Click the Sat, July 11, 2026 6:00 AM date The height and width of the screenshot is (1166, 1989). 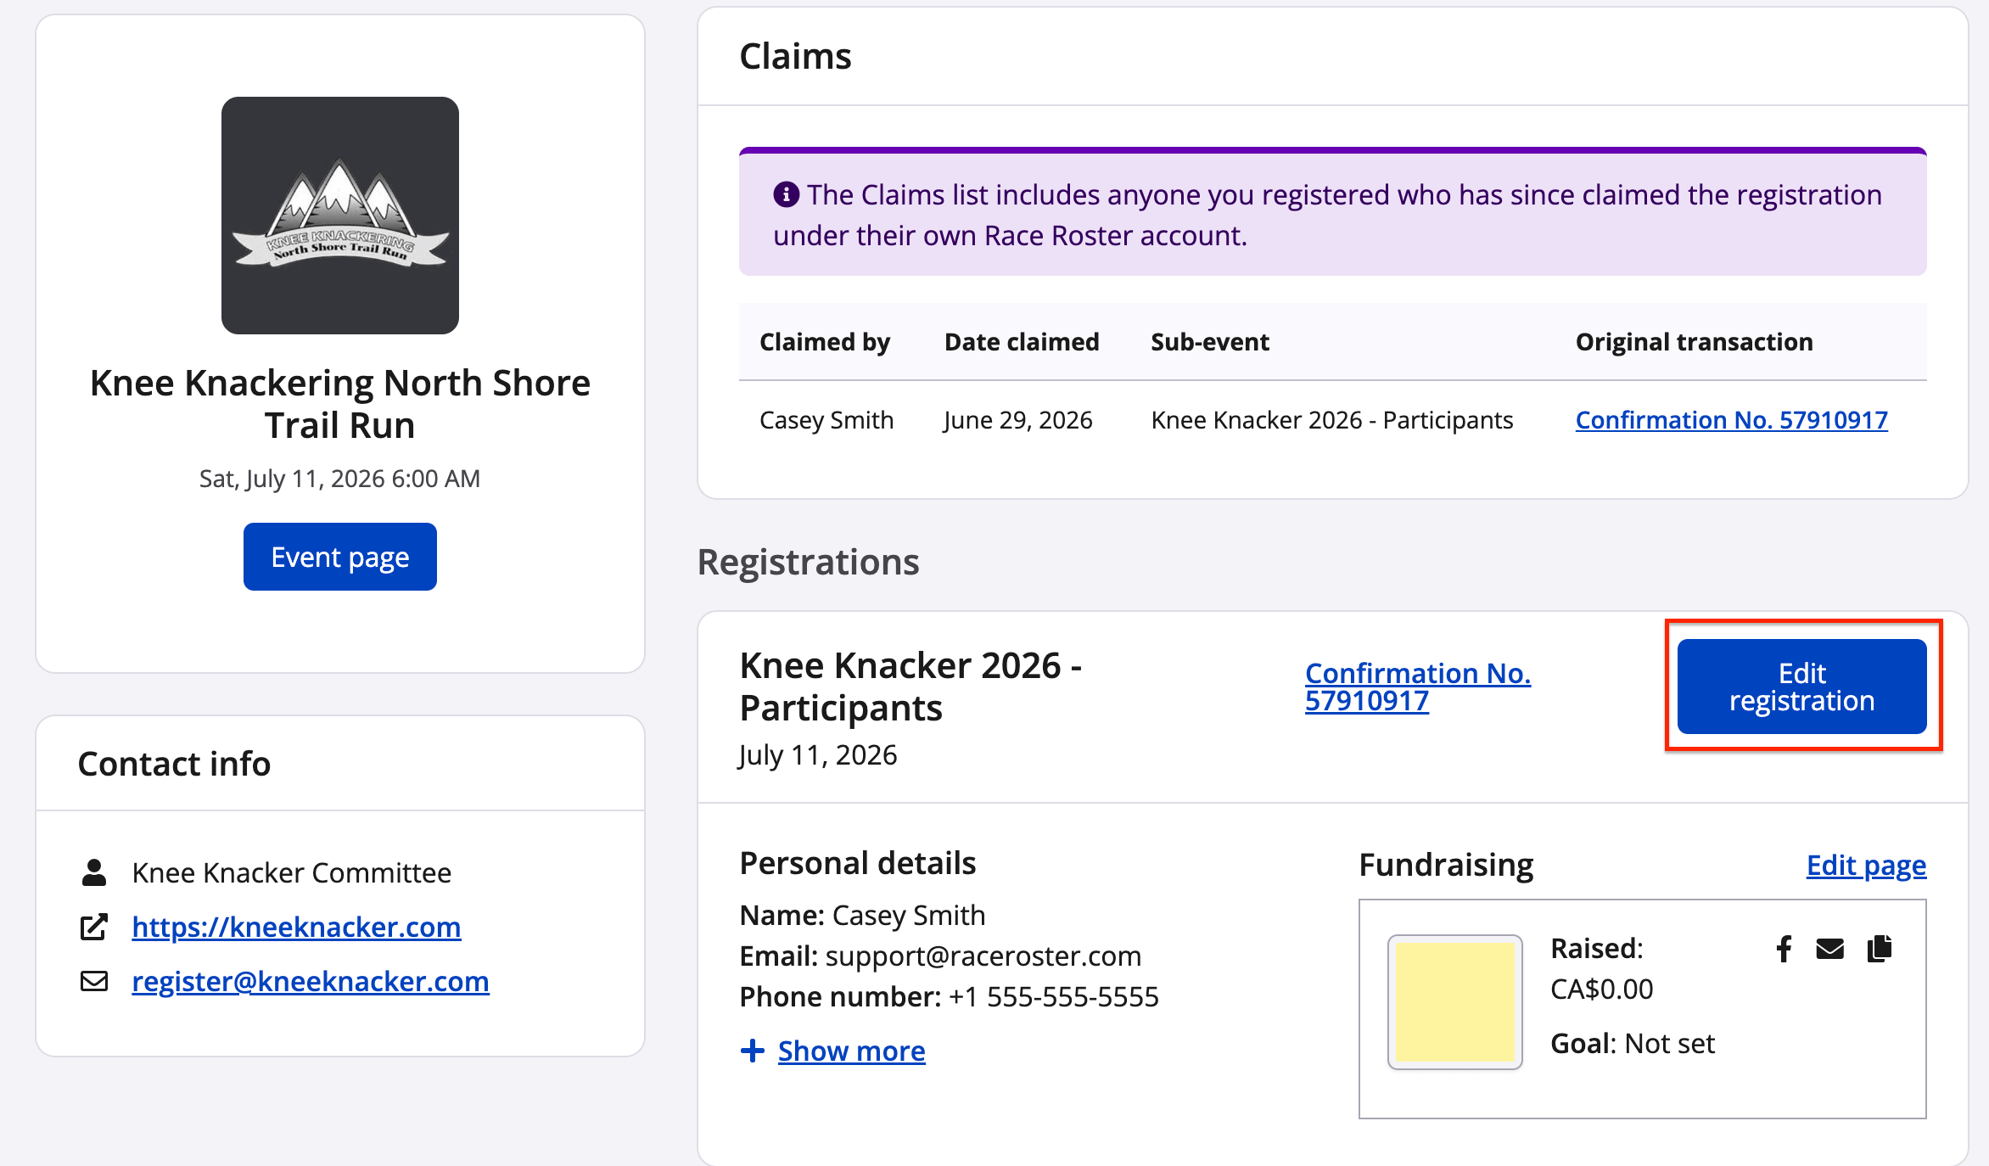point(340,479)
